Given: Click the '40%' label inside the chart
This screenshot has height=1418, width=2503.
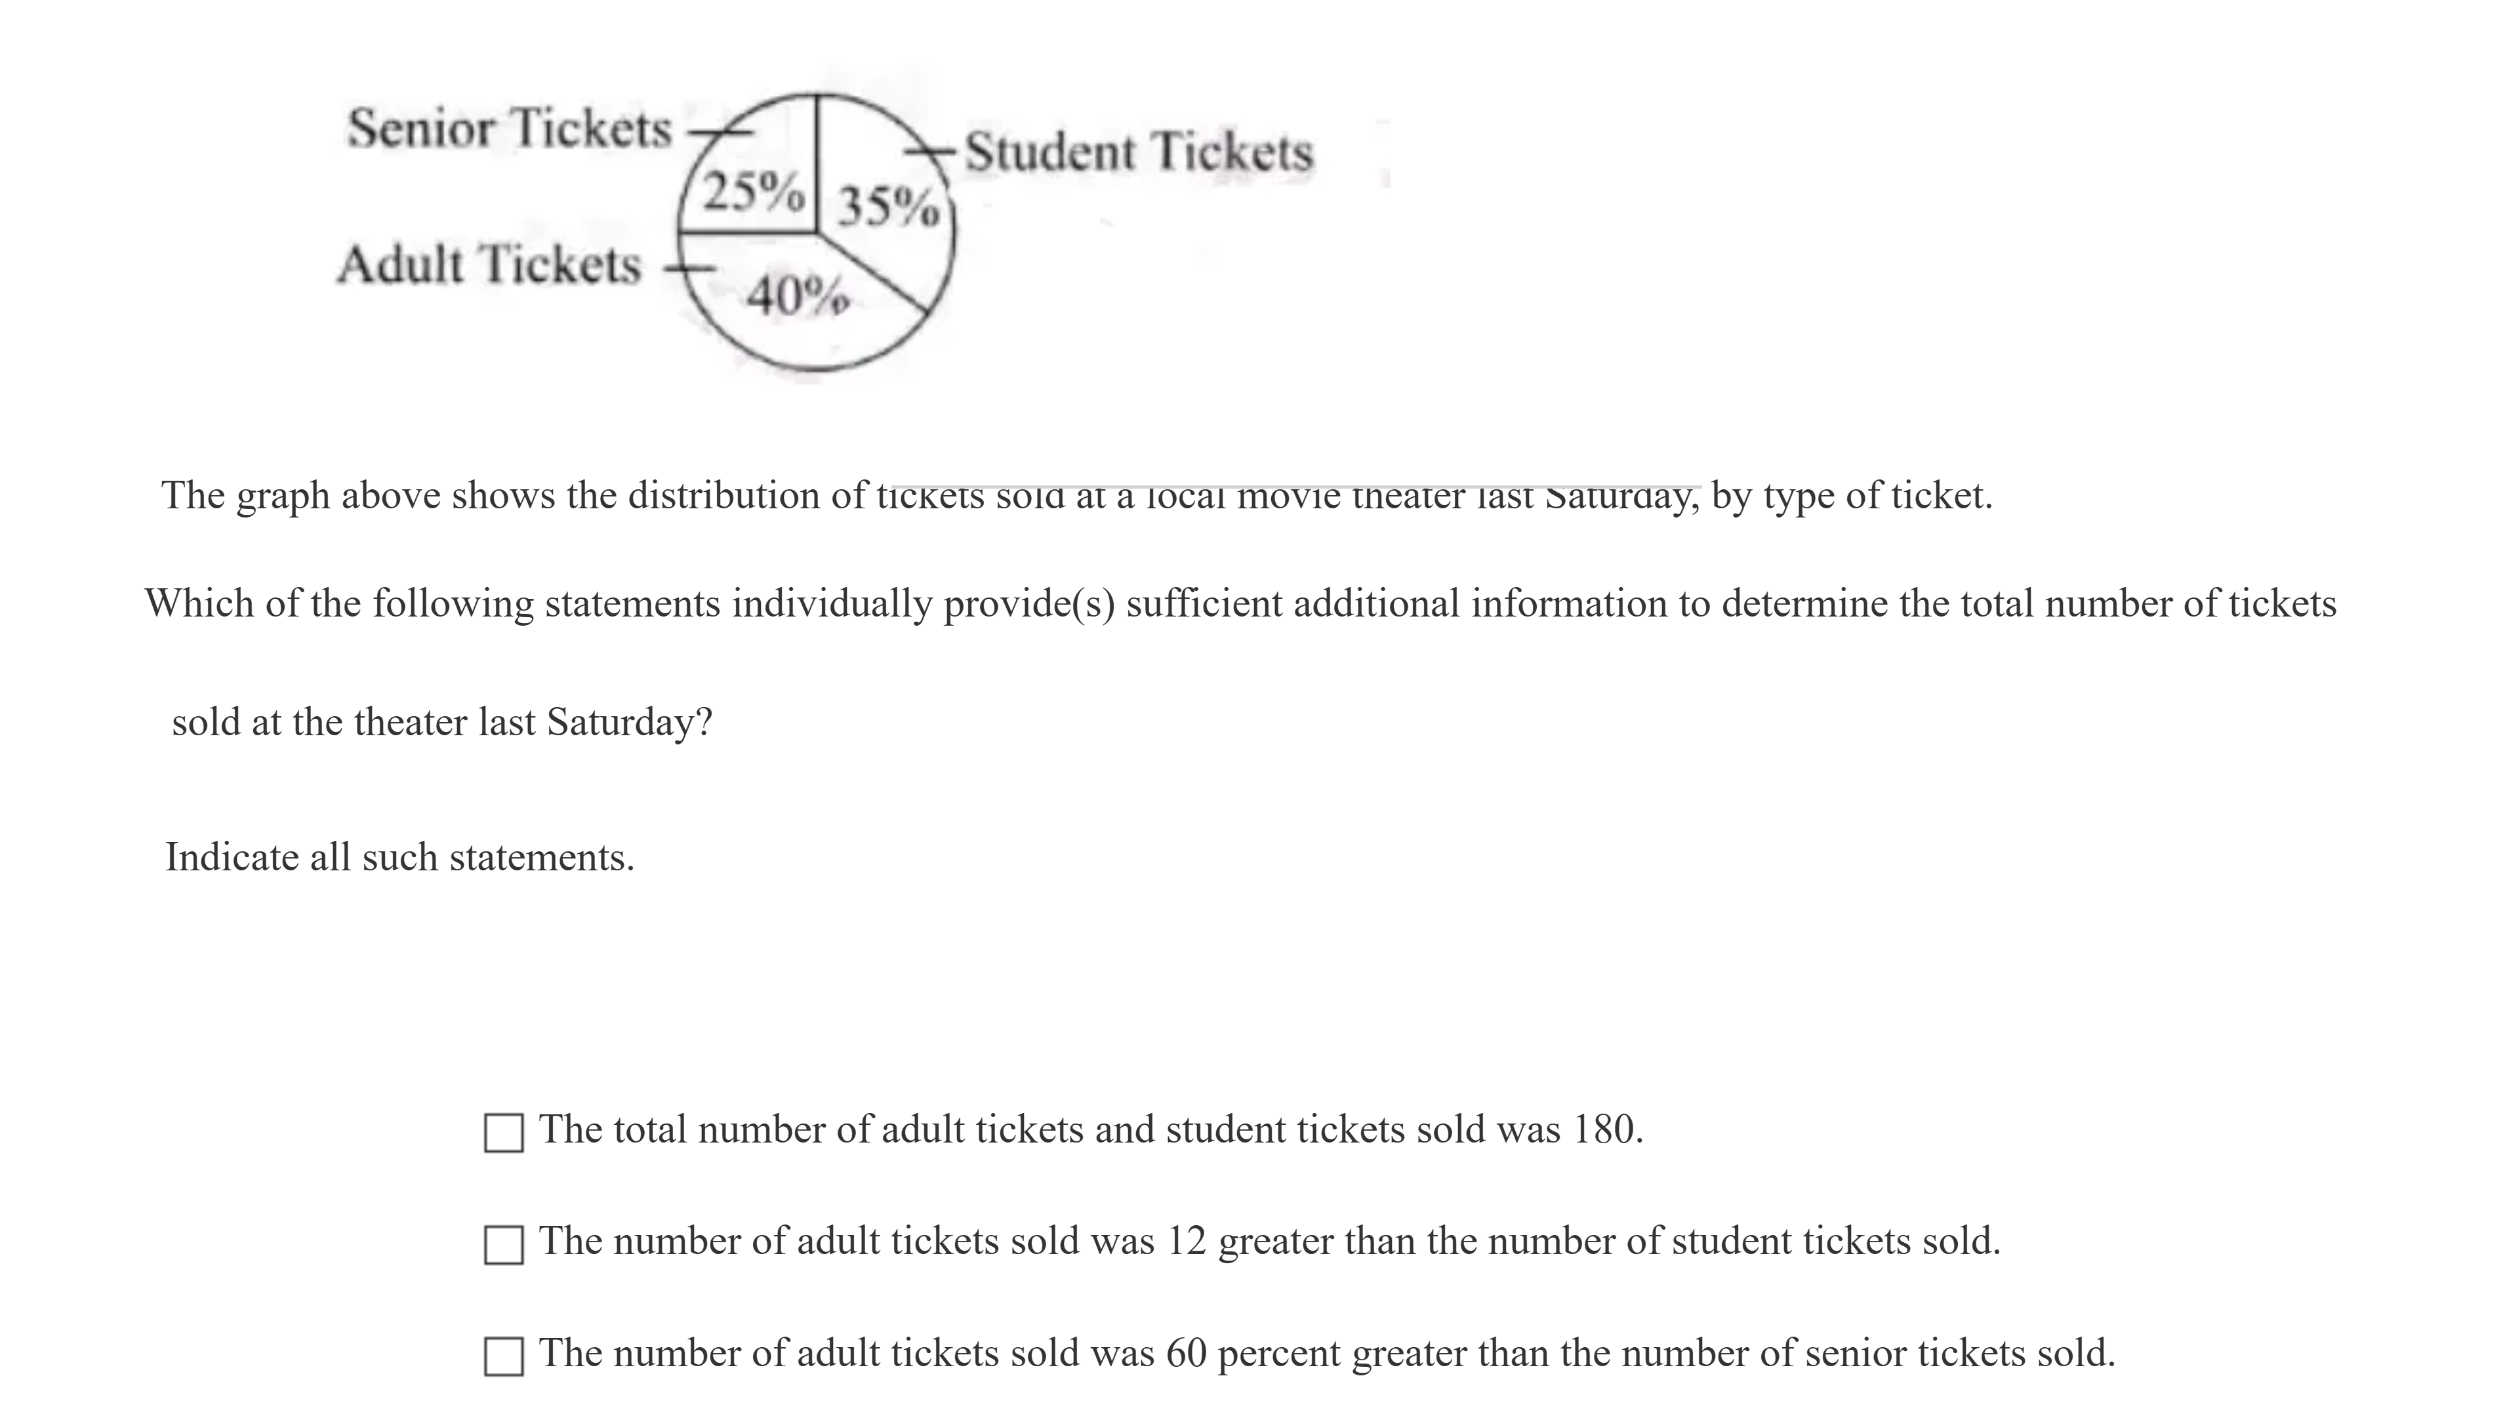Looking at the screenshot, I should pos(798,295).
